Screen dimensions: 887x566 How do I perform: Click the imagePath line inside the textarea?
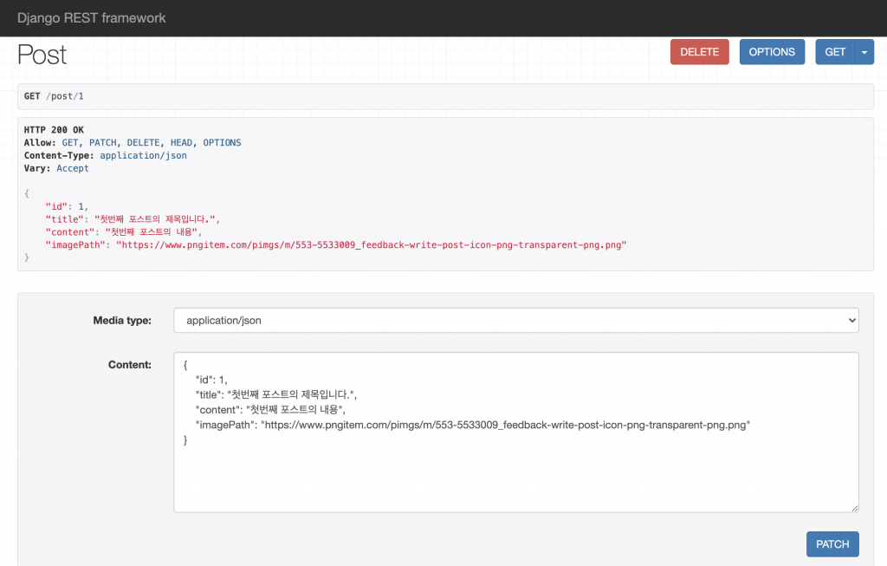pyautogui.click(x=472, y=425)
